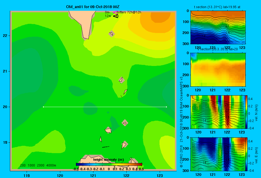Click the 'drifters 72h@12h' legend text

pos(129,12)
